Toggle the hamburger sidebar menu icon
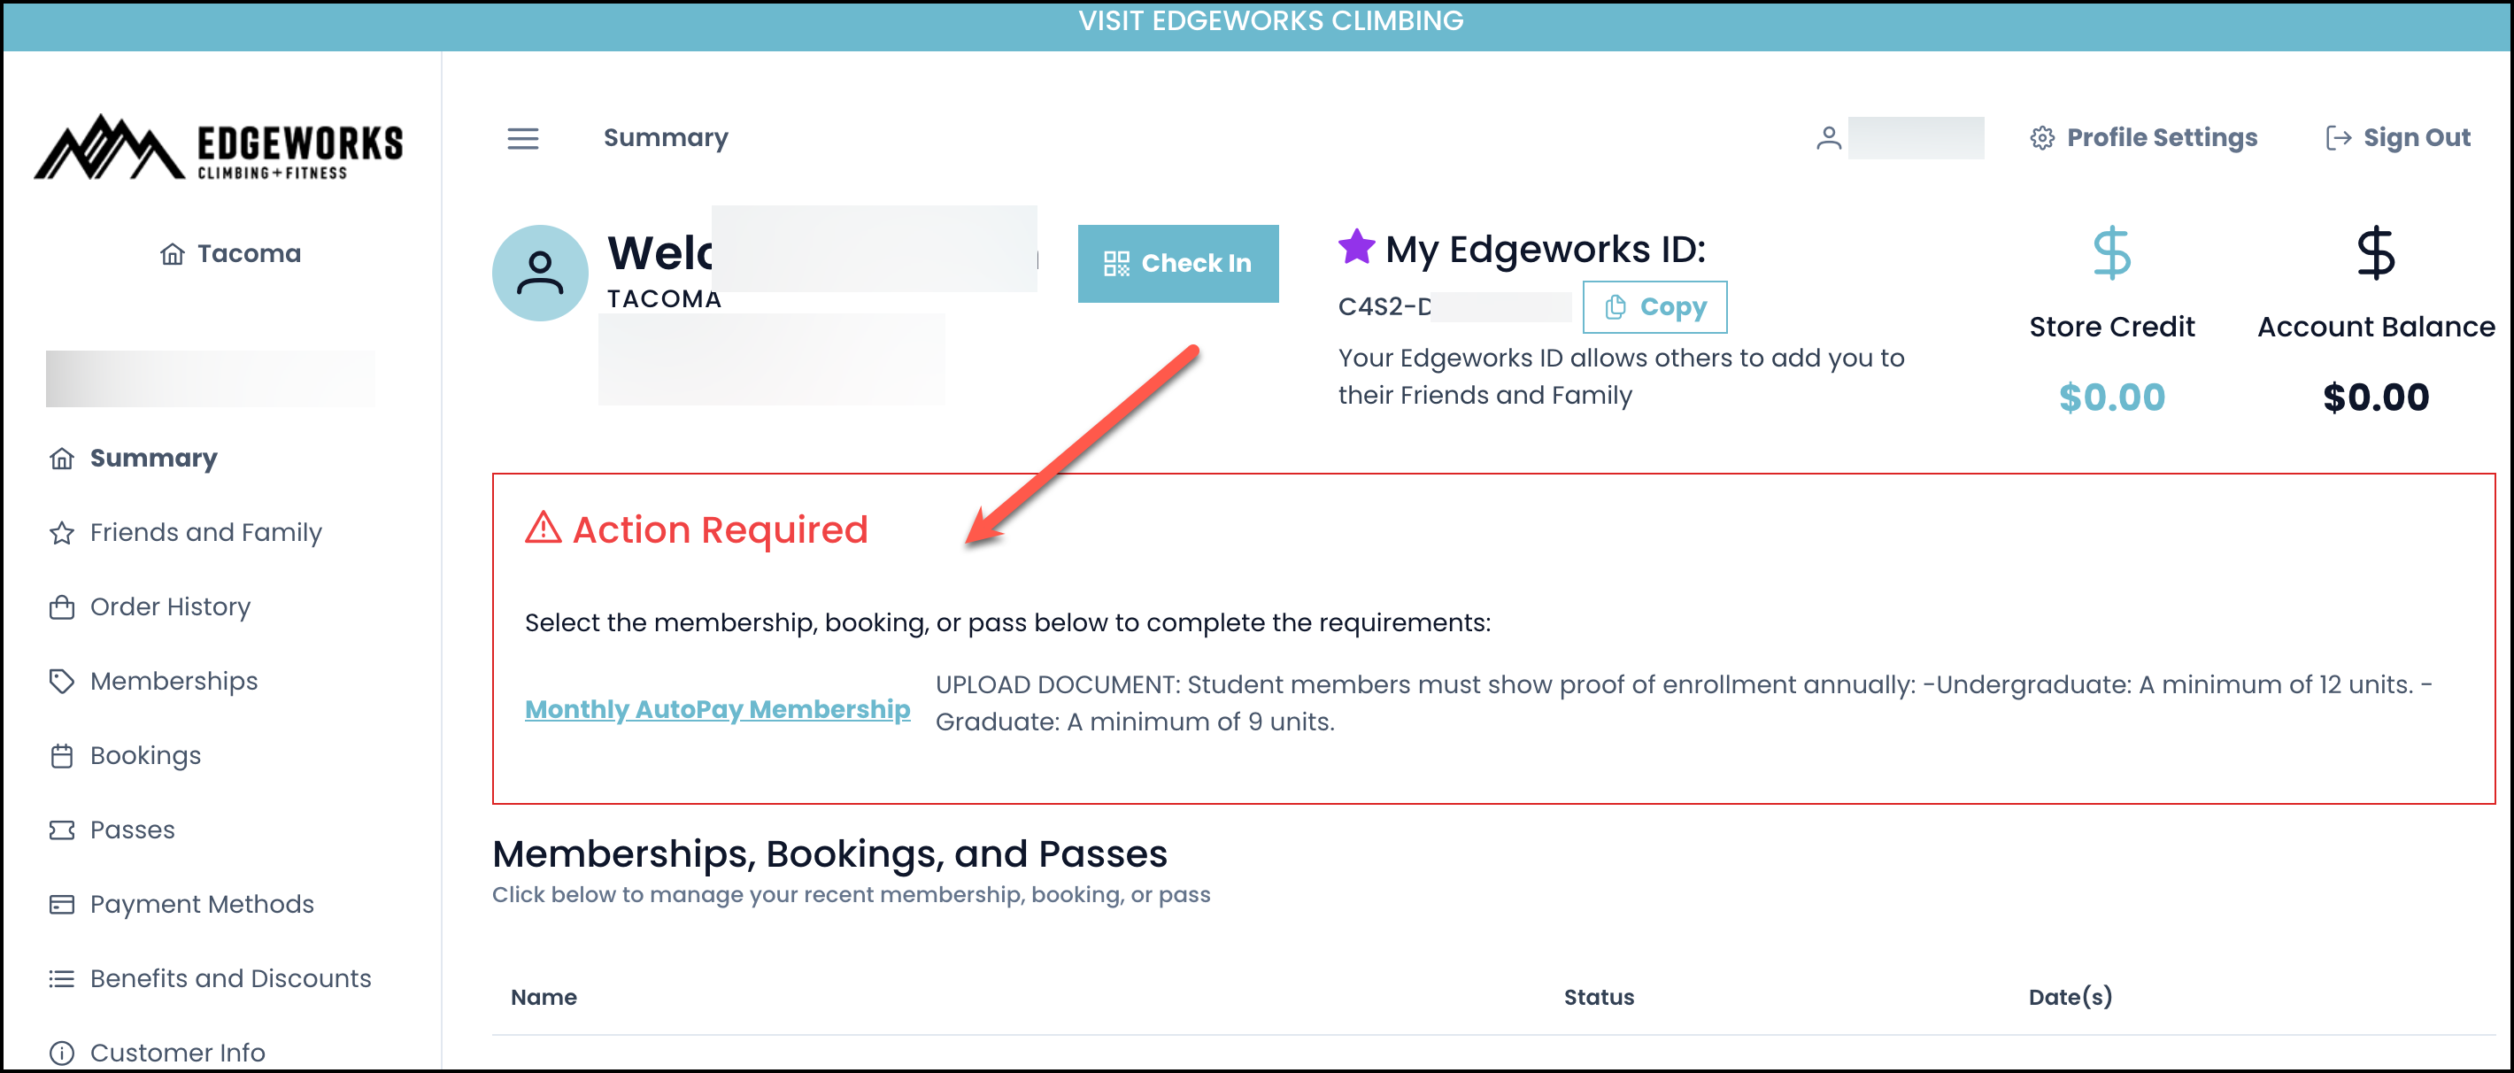Viewport: 2514px width, 1073px height. coord(522,139)
